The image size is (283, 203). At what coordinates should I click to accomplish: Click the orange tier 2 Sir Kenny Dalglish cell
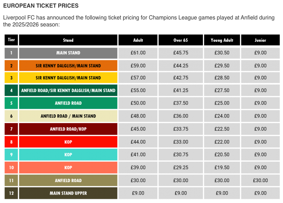68,66
